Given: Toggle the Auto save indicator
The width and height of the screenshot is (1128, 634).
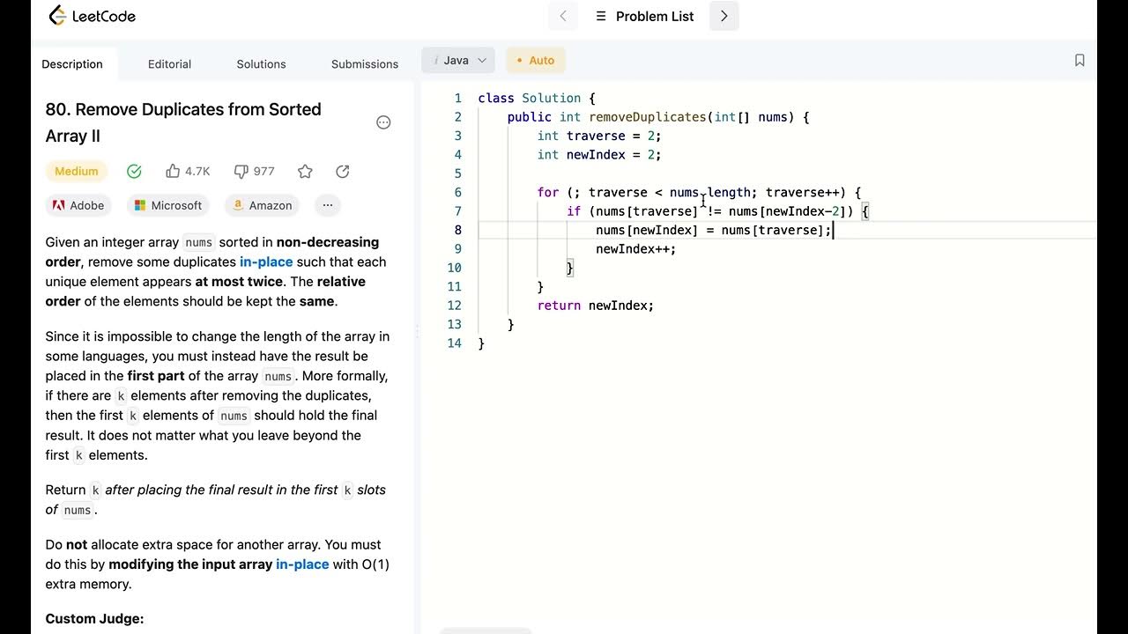Looking at the screenshot, I should tap(536, 60).
